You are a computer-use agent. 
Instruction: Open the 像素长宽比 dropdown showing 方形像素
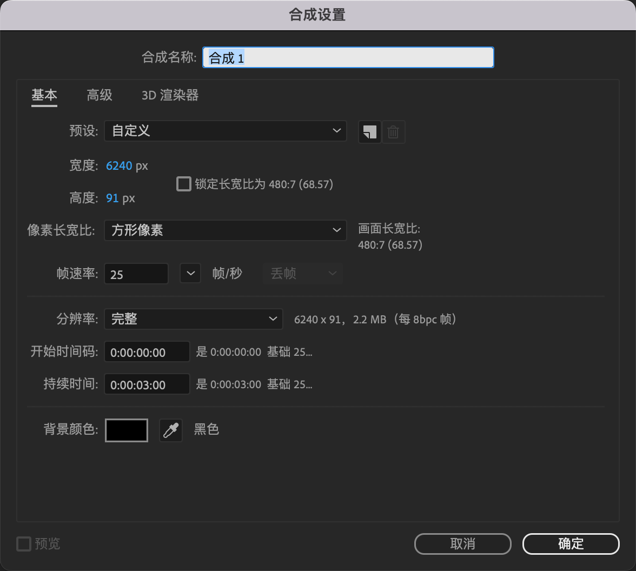click(x=226, y=230)
